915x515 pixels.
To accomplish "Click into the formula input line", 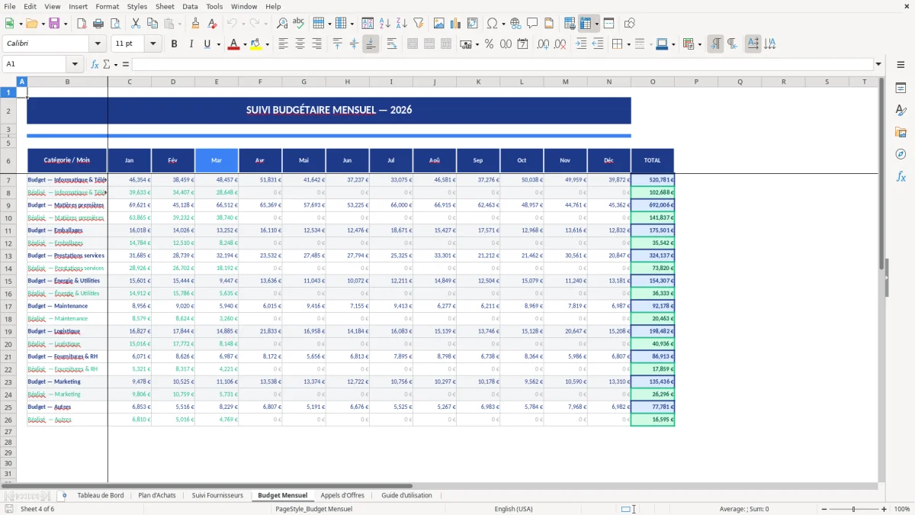I will 502,64.
